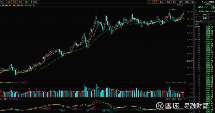215x113 pixels.
Task: Select 画线 drawing tool button
Action: pyautogui.click(x=168, y=2)
